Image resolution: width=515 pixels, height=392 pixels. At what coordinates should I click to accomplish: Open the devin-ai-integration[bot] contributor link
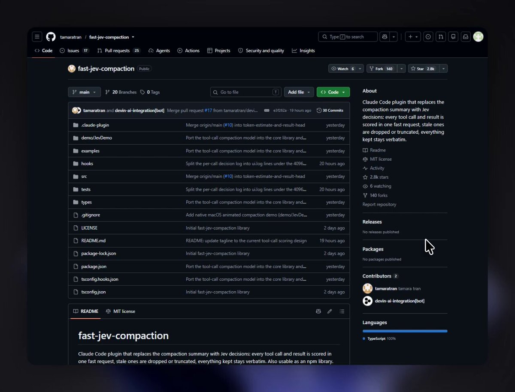(x=400, y=301)
